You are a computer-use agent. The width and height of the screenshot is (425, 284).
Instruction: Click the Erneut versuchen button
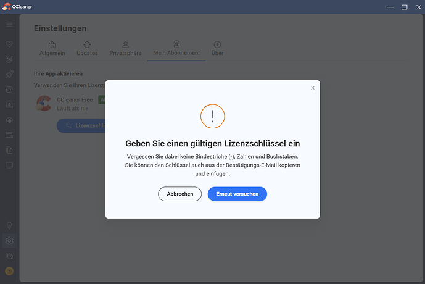[237, 194]
